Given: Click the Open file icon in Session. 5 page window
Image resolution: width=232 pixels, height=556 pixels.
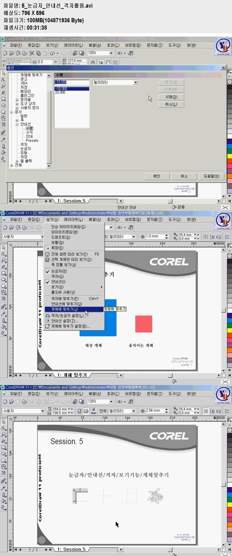Looking at the screenshot, I should (x=12, y=401).
